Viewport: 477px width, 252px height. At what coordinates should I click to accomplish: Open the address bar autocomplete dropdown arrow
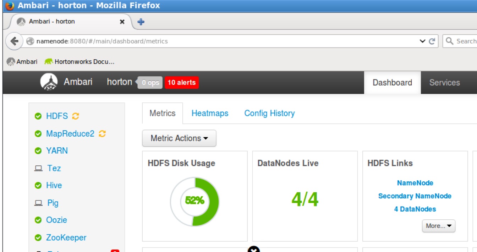pos(422,41)
